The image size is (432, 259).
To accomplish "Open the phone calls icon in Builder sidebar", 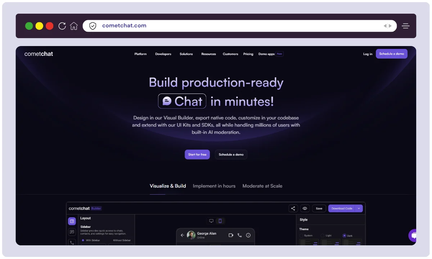I will pos(72,242).
